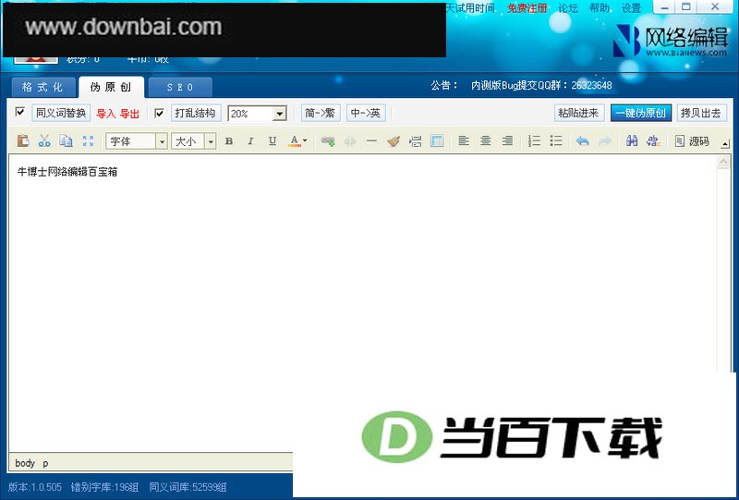Switch to the SEO tab
Viewport: 739px width, 500px height.
[x=180, y=87]
